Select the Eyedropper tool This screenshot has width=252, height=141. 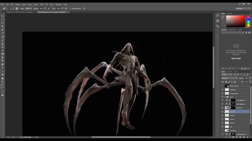point(2,33)
